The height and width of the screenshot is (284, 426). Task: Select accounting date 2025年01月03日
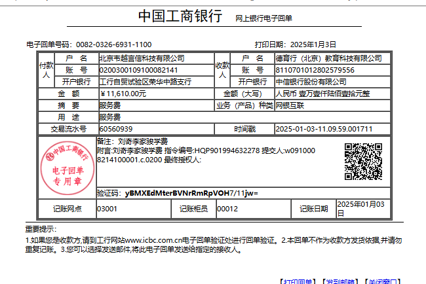(x=361, y=209)
